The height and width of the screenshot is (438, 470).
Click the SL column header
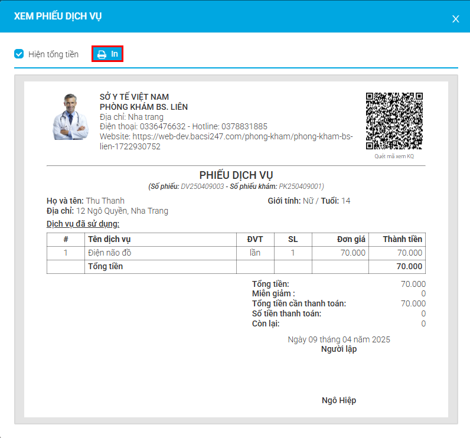pyautogui.click(x=293, y=240)
